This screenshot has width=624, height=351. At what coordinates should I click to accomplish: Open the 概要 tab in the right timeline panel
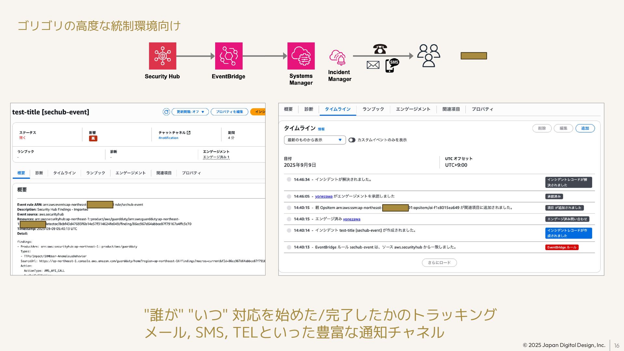click(288, 109)
